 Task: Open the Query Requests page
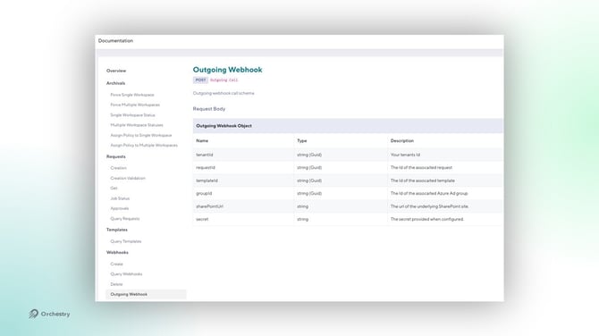click(x=125, y=219)
